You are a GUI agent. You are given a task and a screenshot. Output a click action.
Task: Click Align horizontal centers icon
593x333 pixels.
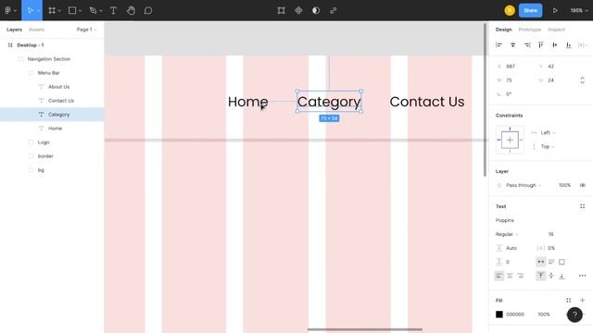click(x=512, y=45)
